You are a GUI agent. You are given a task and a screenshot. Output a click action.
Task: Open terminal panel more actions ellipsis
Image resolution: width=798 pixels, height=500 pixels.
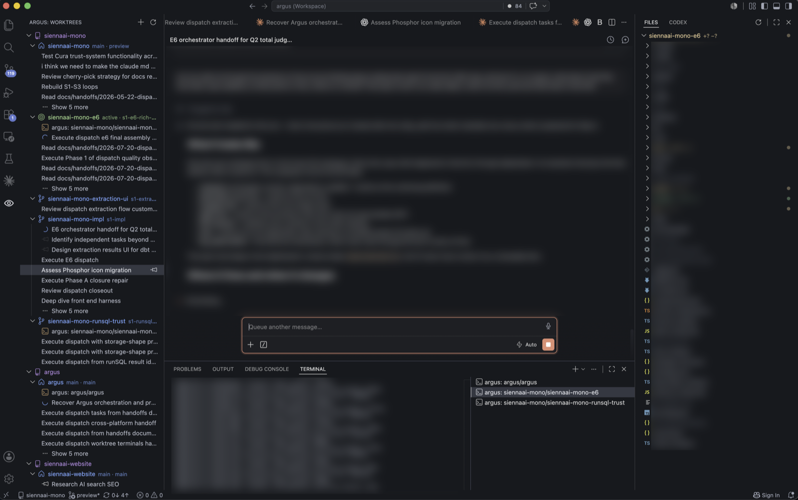click(x=594, y=369)
